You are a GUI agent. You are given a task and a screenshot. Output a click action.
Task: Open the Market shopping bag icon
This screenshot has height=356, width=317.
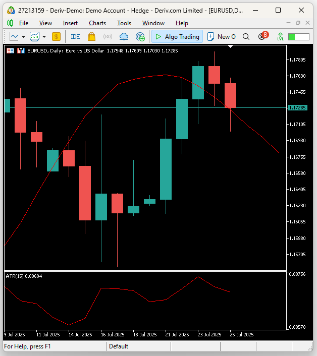coord(91,36)
